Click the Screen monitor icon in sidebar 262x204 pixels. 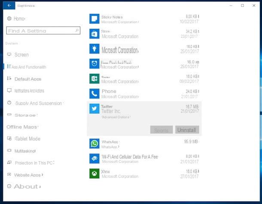(9, 54)
